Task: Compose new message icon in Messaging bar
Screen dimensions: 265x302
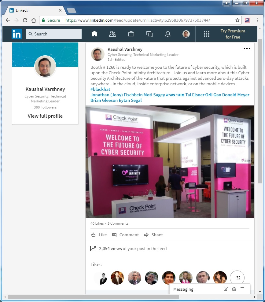Action: 226,289
